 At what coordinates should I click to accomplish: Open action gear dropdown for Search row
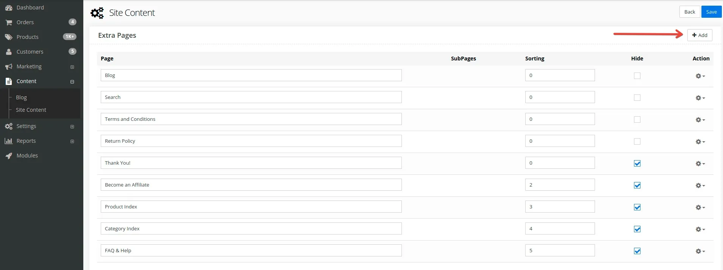700,98
